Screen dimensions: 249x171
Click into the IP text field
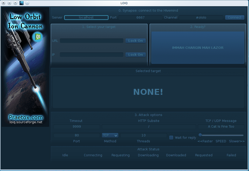tap(92, 55)
